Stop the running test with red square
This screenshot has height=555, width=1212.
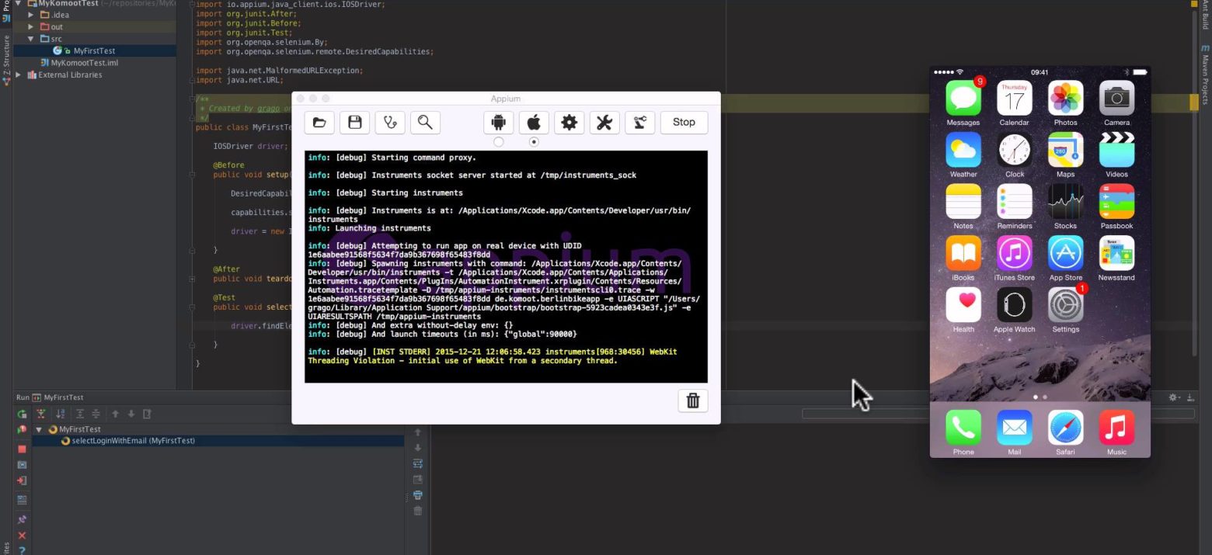(x=22, y=449)
